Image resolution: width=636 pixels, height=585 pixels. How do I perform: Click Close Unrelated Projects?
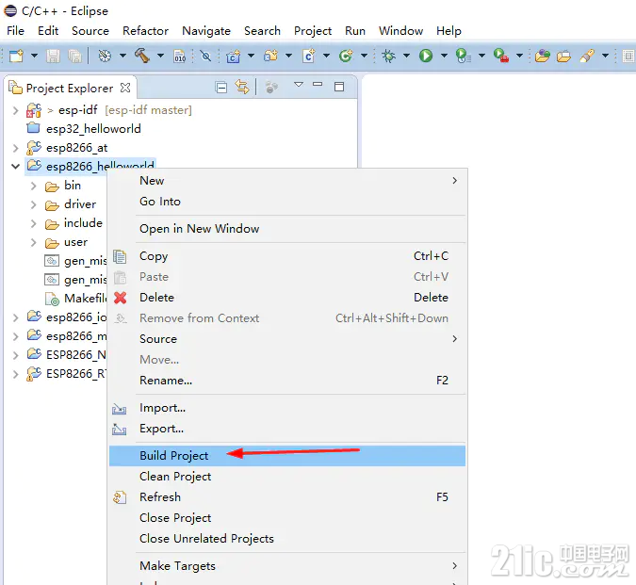287,539
